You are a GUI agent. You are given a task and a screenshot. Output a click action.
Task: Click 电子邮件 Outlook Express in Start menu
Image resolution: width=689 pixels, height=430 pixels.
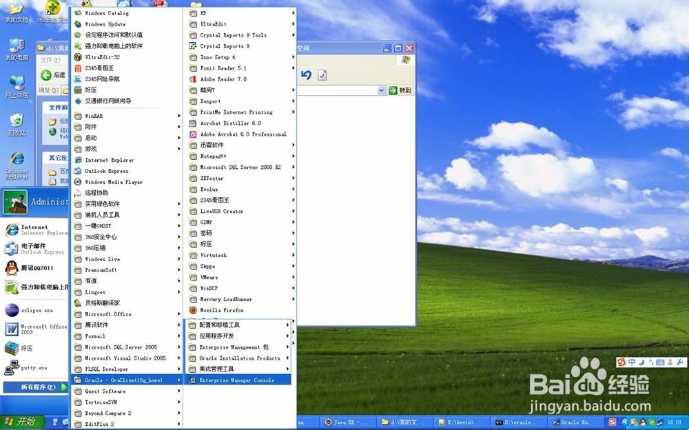tap(35, 248)
